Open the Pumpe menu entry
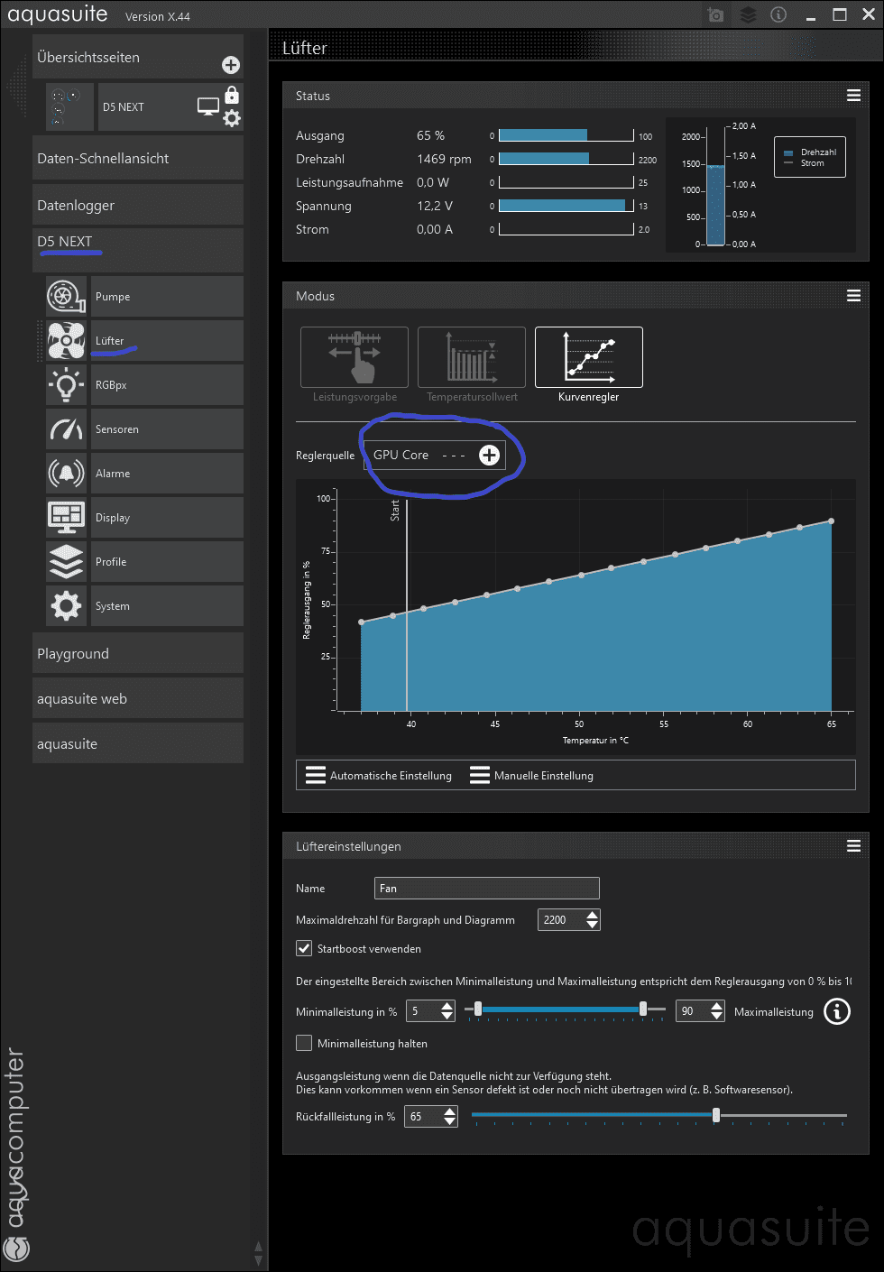The width and height of the screenshot is (884, 1272). (x=168, y=296)
